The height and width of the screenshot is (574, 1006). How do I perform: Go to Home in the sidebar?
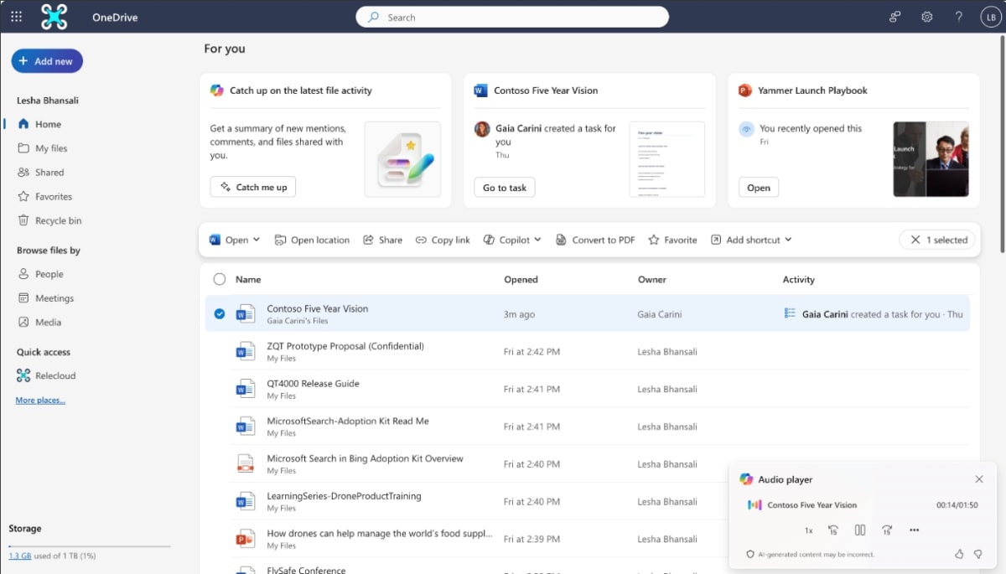point(48,124)
